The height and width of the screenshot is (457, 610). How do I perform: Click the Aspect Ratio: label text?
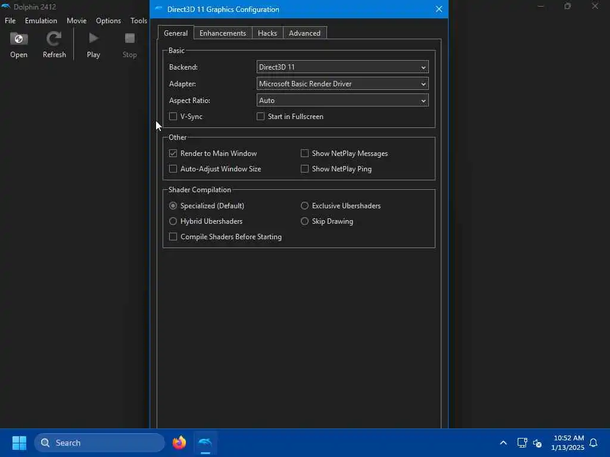pos(189,100)
